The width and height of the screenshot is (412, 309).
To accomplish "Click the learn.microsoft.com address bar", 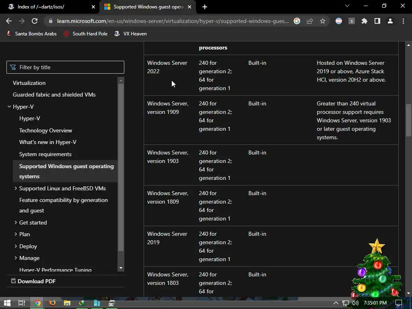I will coord(173,21).
